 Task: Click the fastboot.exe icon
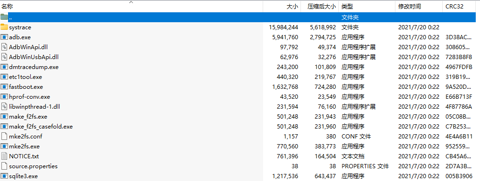[4, 86]
